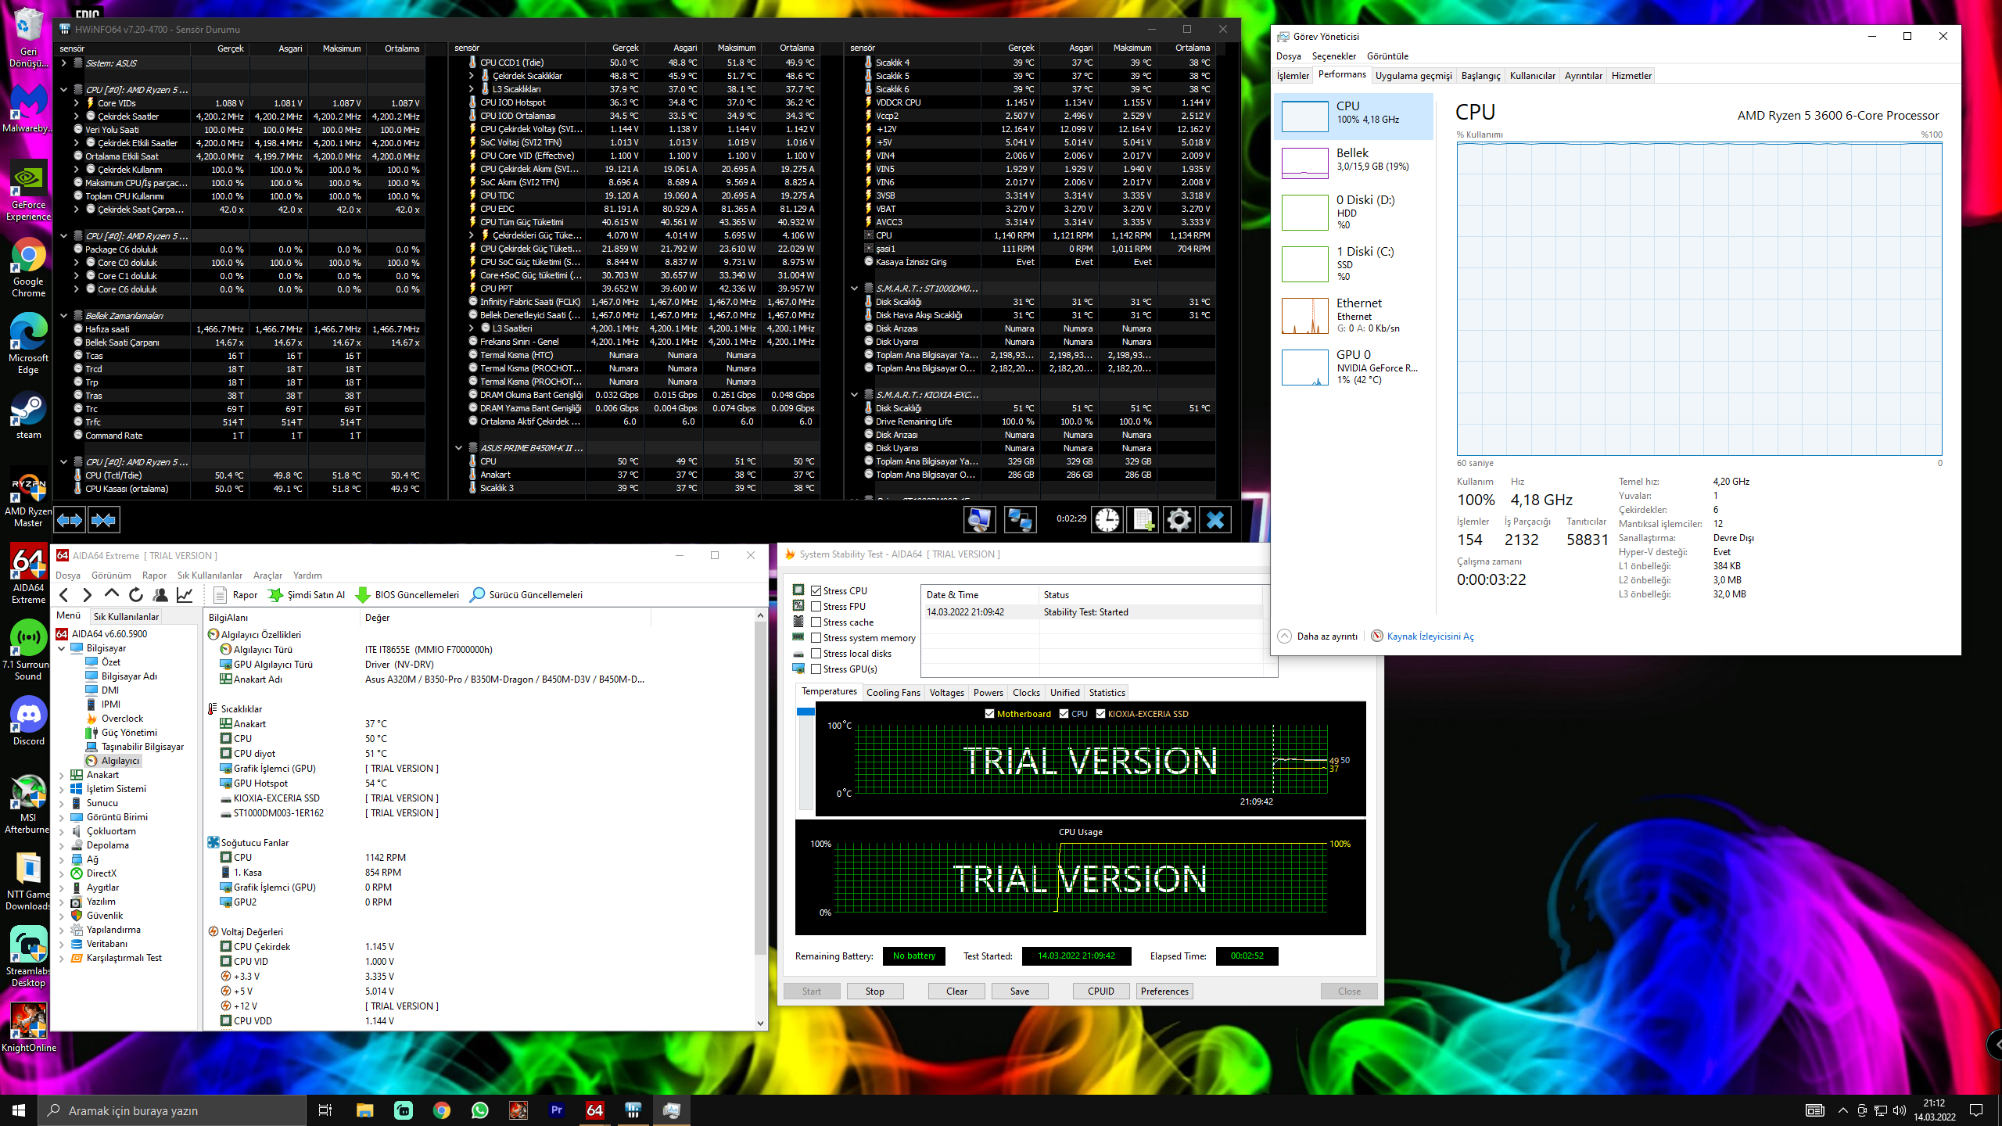
Task: Click Daha az ayrıntı button
Action: (x=1318, y=637)
